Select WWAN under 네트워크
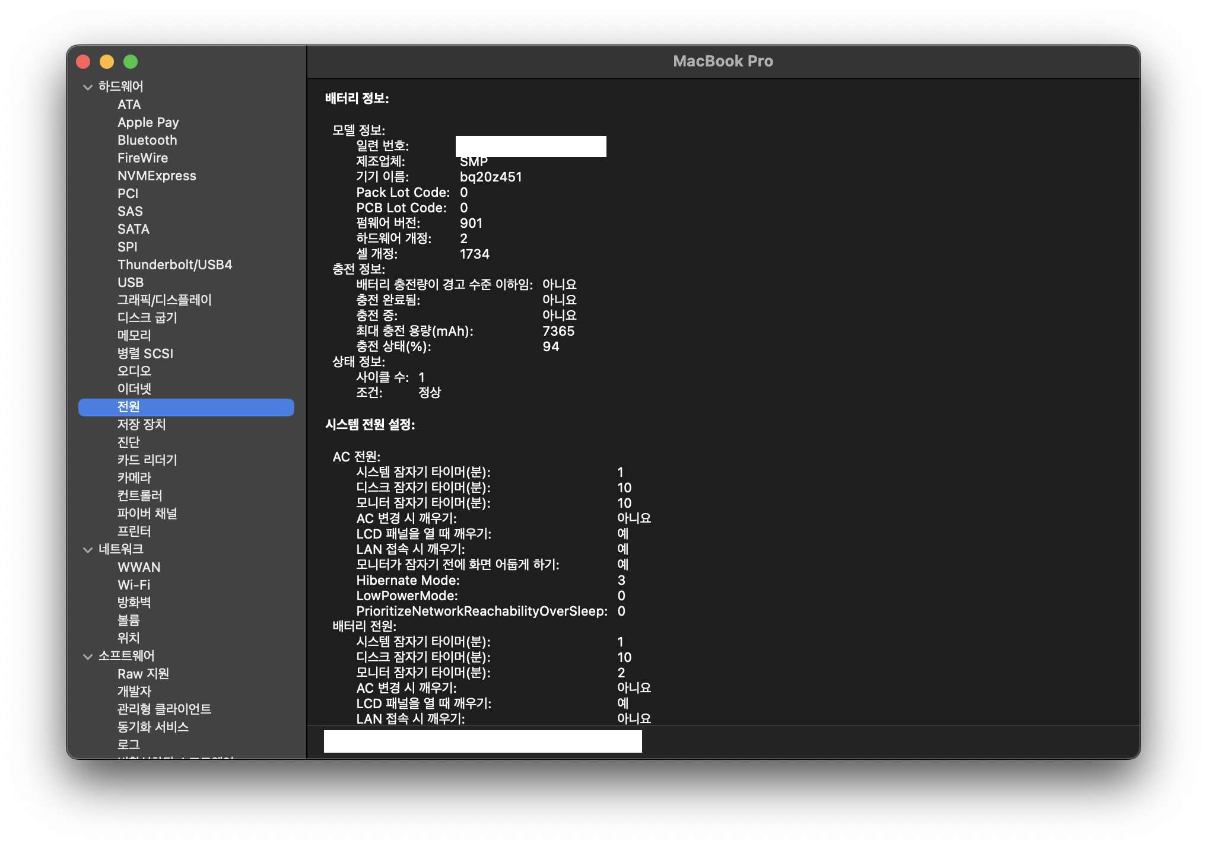Screen dimensions: 1207x847 (x=139, y=567)
